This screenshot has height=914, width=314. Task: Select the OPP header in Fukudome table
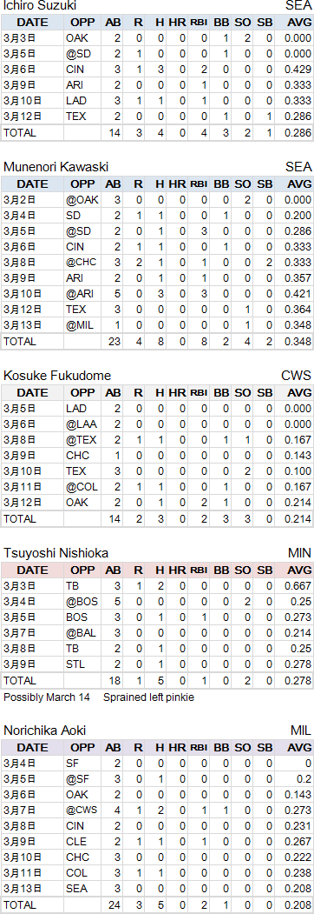coord(82,392)
